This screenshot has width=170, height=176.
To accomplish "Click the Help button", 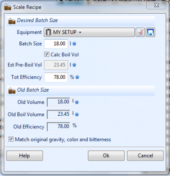I will [x=25, y=156].
